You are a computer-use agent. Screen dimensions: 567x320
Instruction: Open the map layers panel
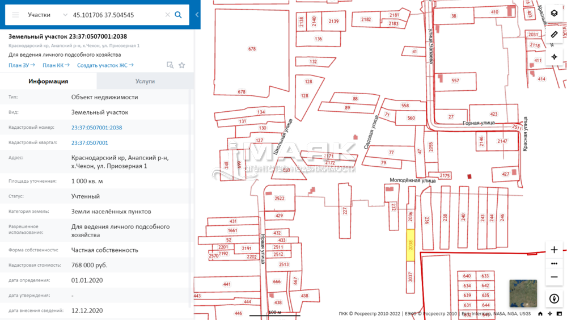(x=554, y=13)
